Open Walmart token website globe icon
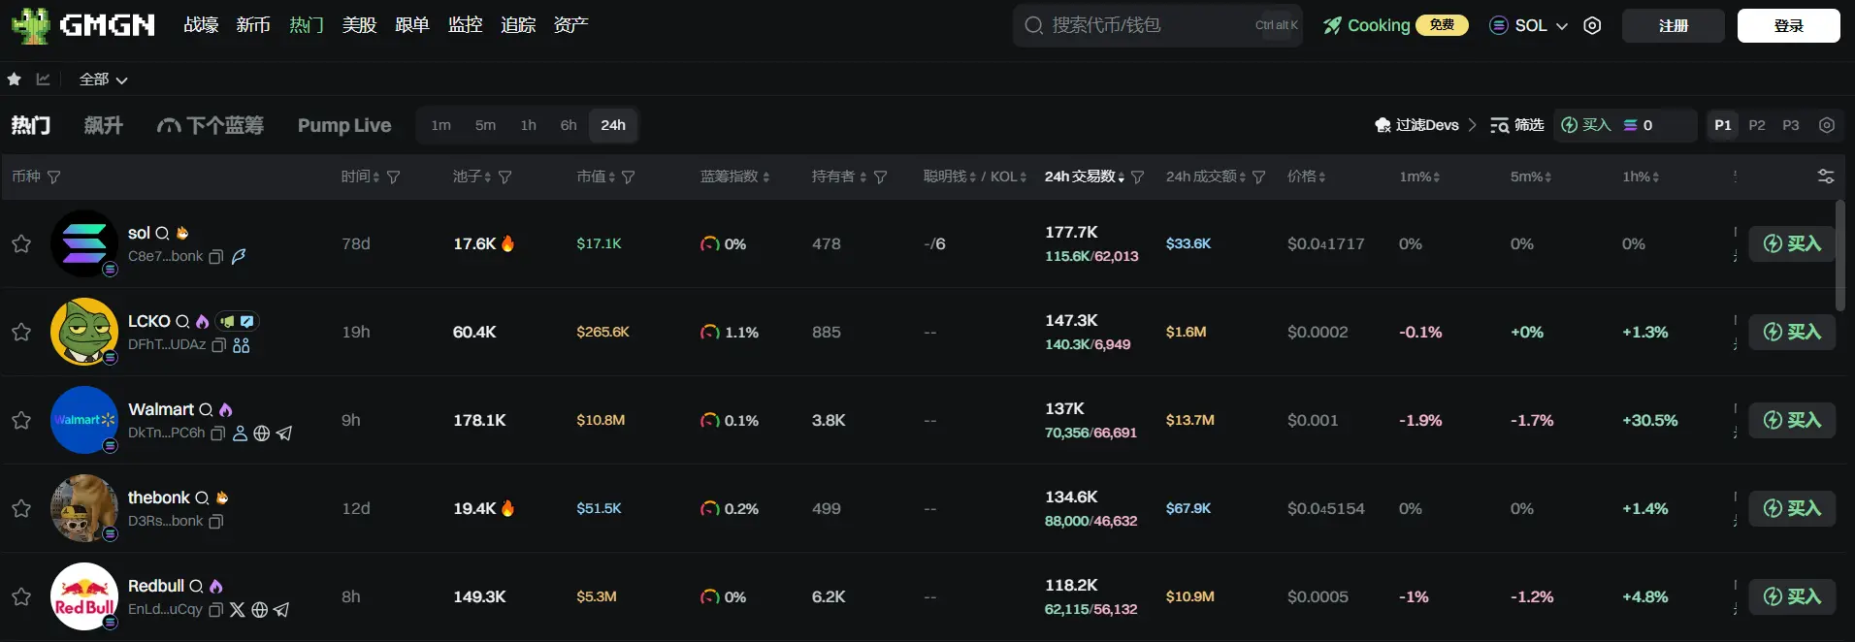This screenshot has height=642, width=1855. [262, 433]
